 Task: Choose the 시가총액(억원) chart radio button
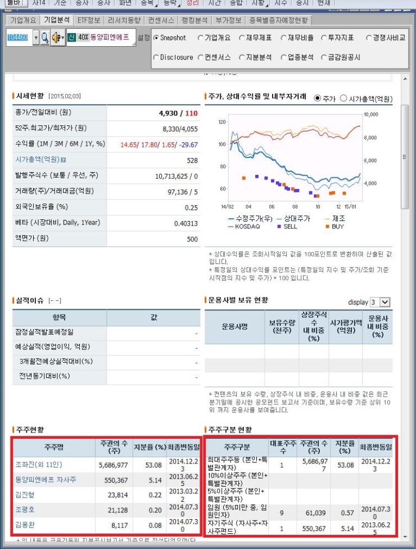coord(343,98)
